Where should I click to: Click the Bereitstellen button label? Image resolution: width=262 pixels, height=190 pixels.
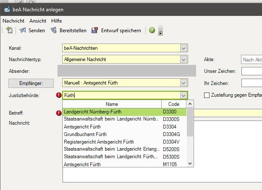point(73,31)
